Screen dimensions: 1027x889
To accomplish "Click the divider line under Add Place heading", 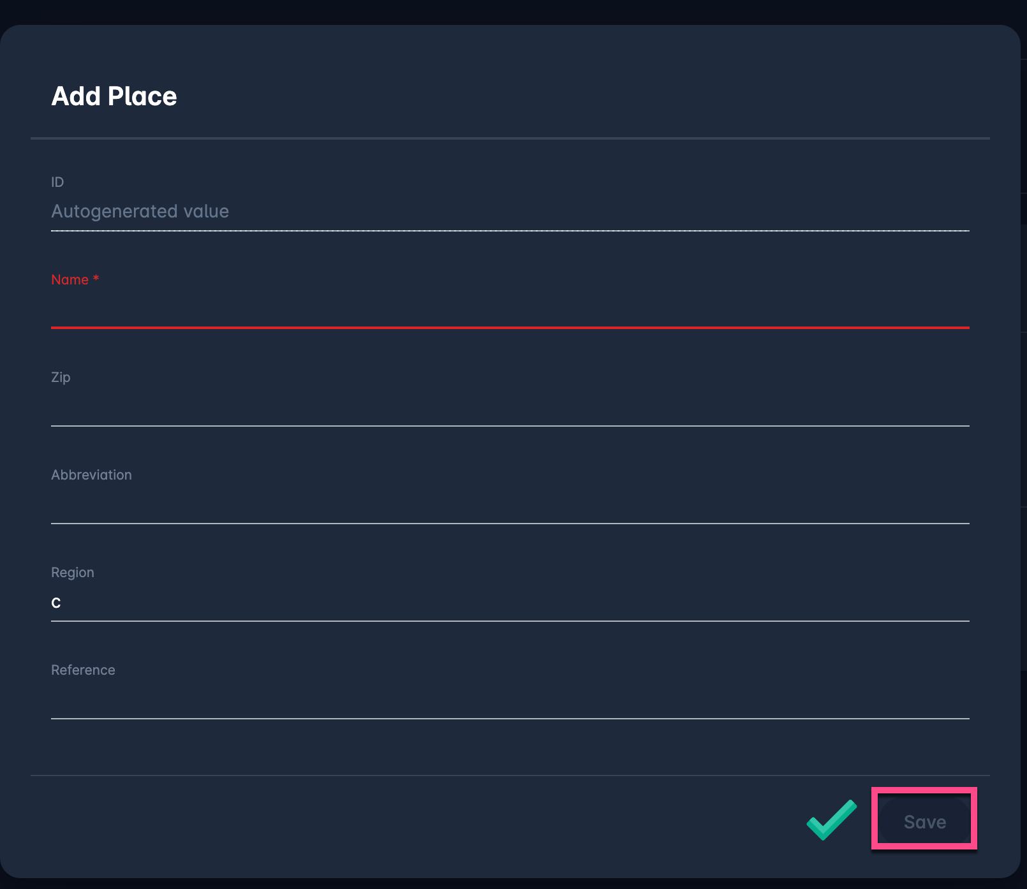I will click(510, 138).
